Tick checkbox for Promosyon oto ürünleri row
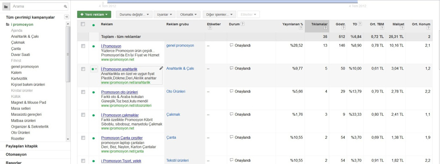The image size is (440, 164). pyautogui.click(x=83, y=92)
